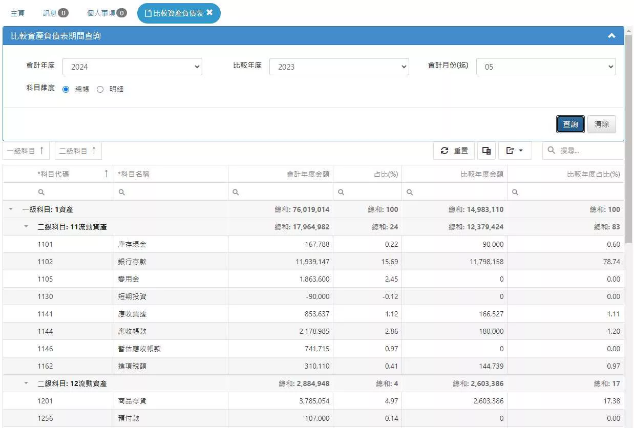Click account code 1101 cell
This screenshot has width=634, height=428.
tap(58, 244)
